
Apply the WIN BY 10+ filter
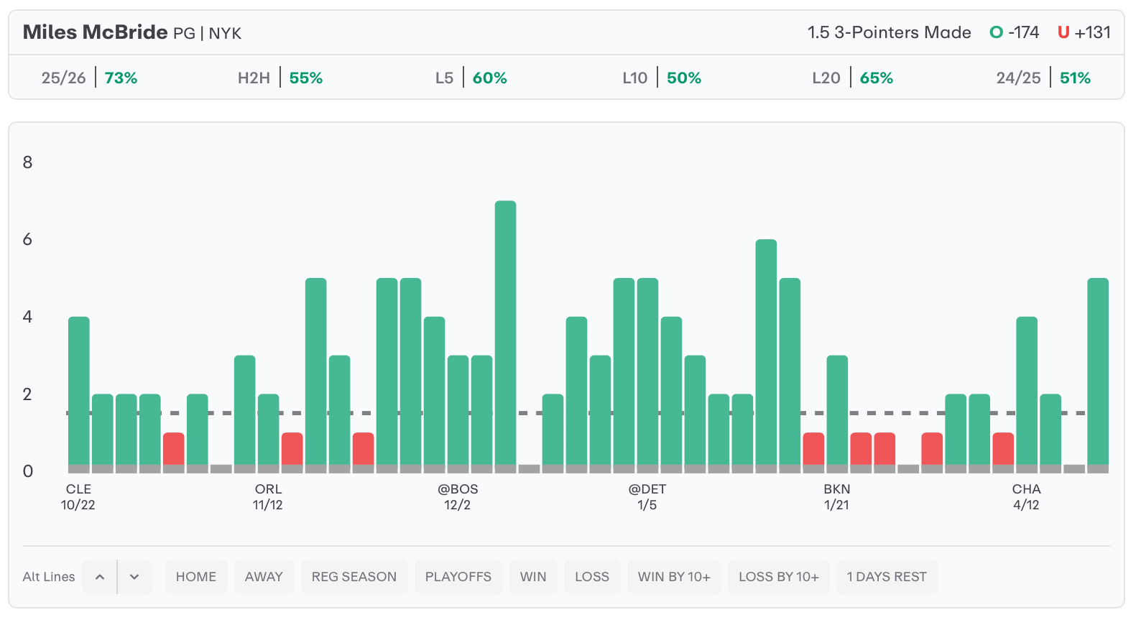[674, 577]
